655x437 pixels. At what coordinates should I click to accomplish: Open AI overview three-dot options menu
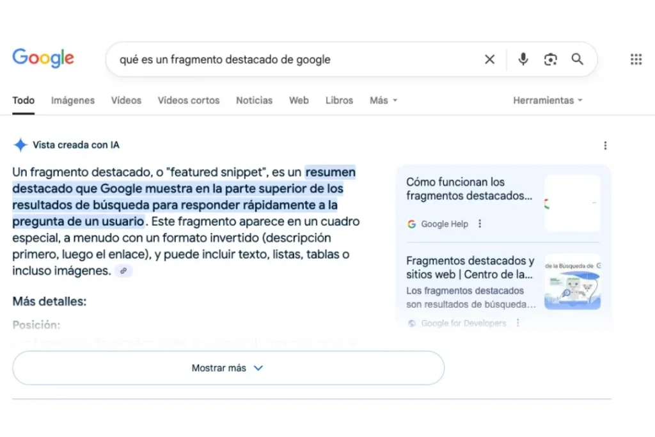[x=605, y=145]
